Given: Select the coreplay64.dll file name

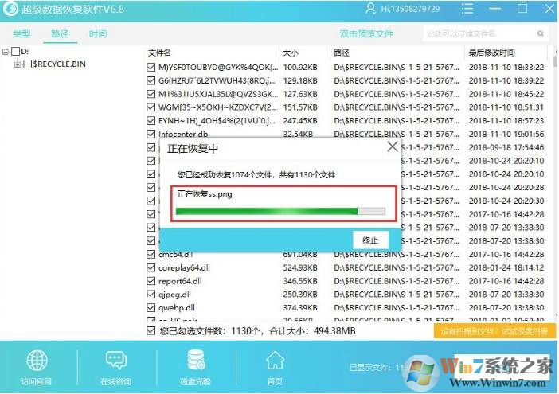Looking at the screenshot, I should point(184,267).
